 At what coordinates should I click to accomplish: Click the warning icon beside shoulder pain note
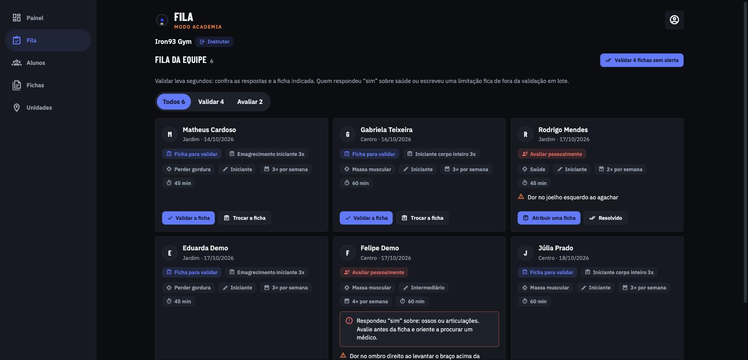[343, 356]
